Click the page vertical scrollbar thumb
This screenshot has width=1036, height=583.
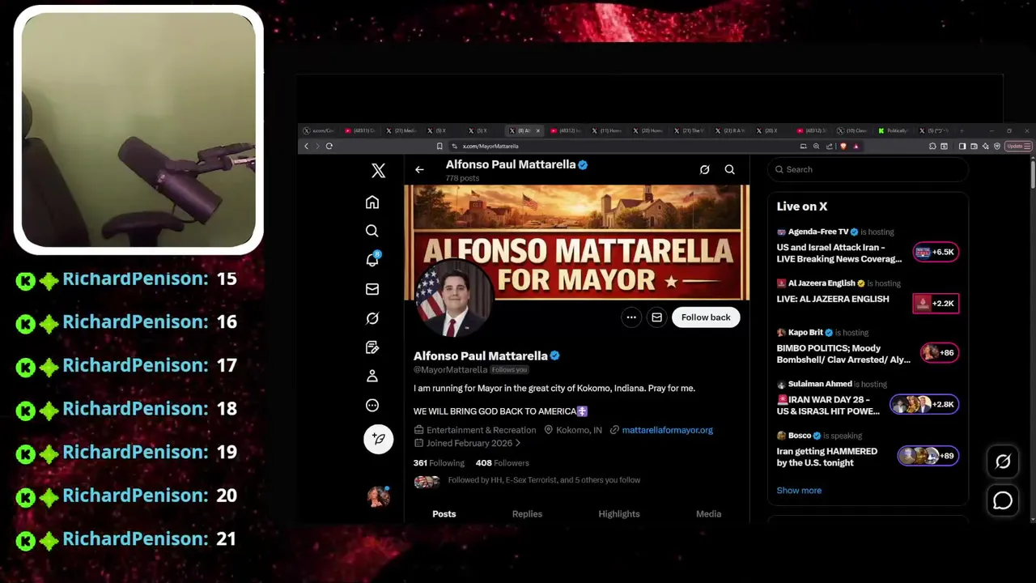[1033, 175]
